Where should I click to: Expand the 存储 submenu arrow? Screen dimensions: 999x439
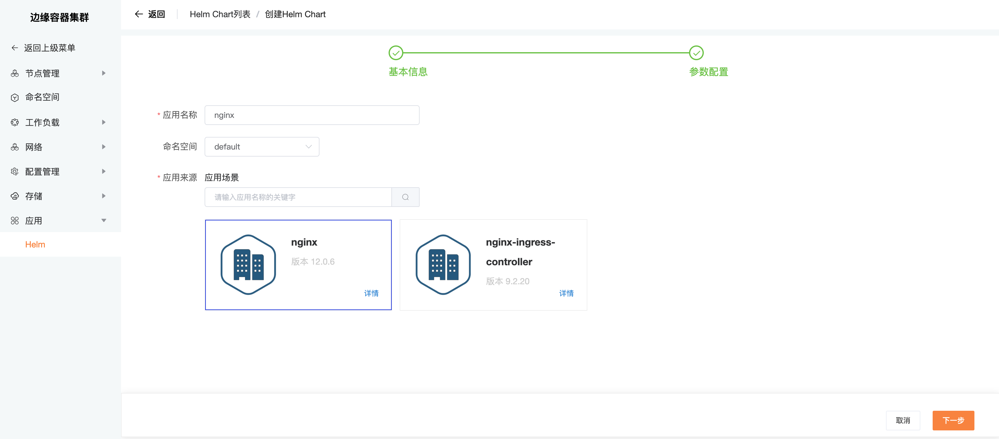point(104,196)
